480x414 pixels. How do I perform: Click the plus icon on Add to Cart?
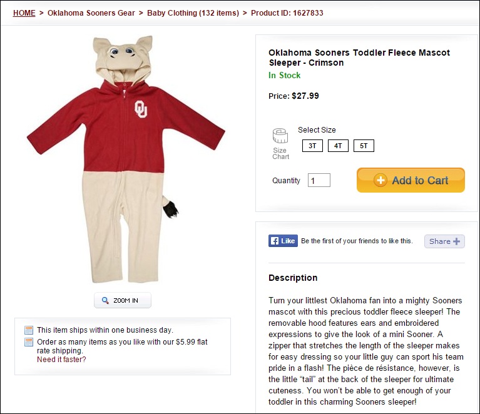point(380,180)
